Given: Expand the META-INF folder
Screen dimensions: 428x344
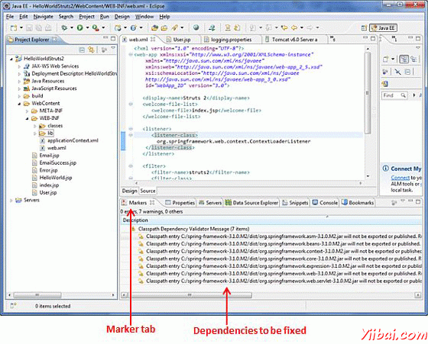Looking at the screenshot, I should click(27, 111).
